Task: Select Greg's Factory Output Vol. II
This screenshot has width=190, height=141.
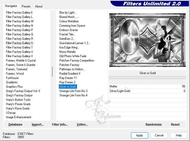Action: pos(23,91)
